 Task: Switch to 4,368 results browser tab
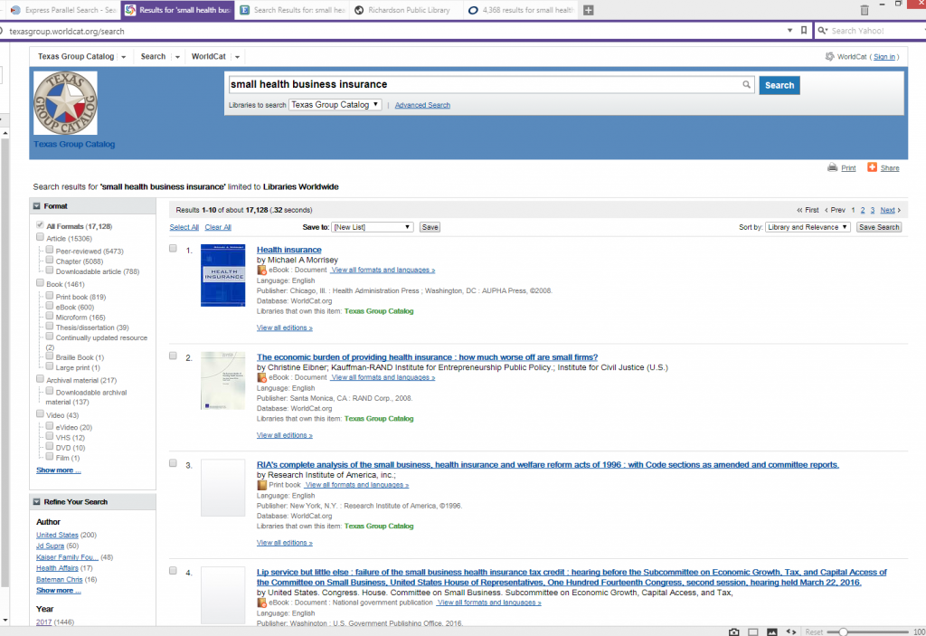coord(520,10)
